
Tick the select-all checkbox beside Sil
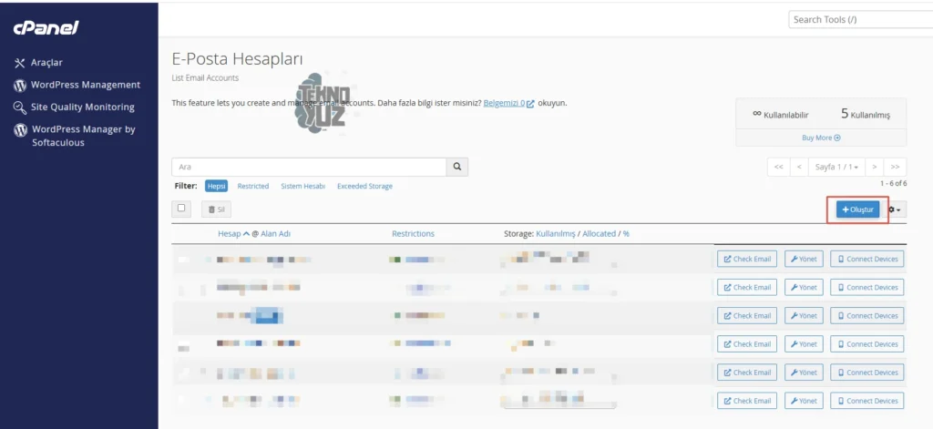click(181, 209)
